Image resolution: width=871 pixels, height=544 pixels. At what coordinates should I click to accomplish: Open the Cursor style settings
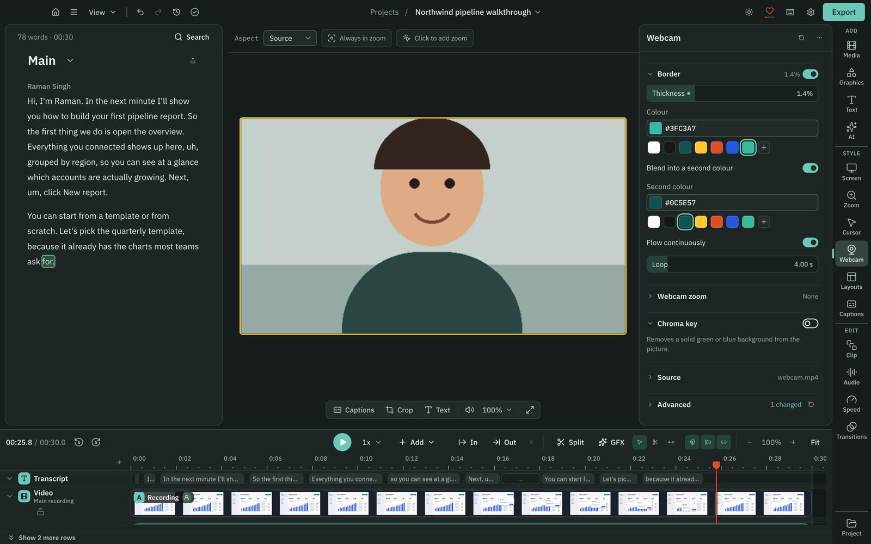[851, 226]
